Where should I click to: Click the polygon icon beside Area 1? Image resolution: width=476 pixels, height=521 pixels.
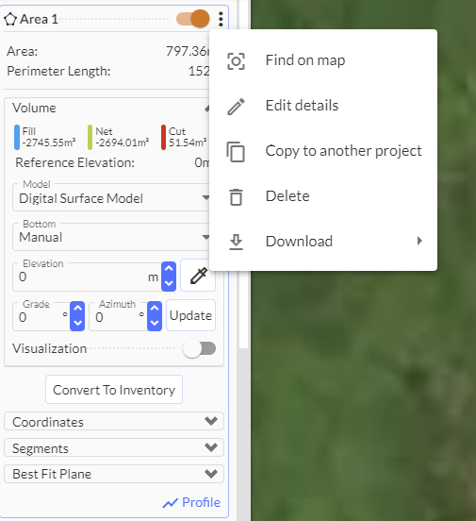[10, 19]
